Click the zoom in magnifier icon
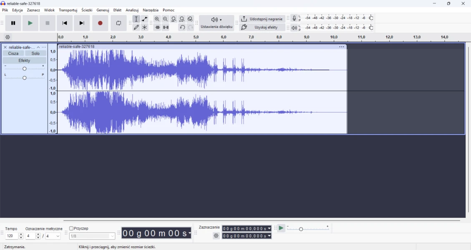471x250 pixels. click(x=157, y=19)
